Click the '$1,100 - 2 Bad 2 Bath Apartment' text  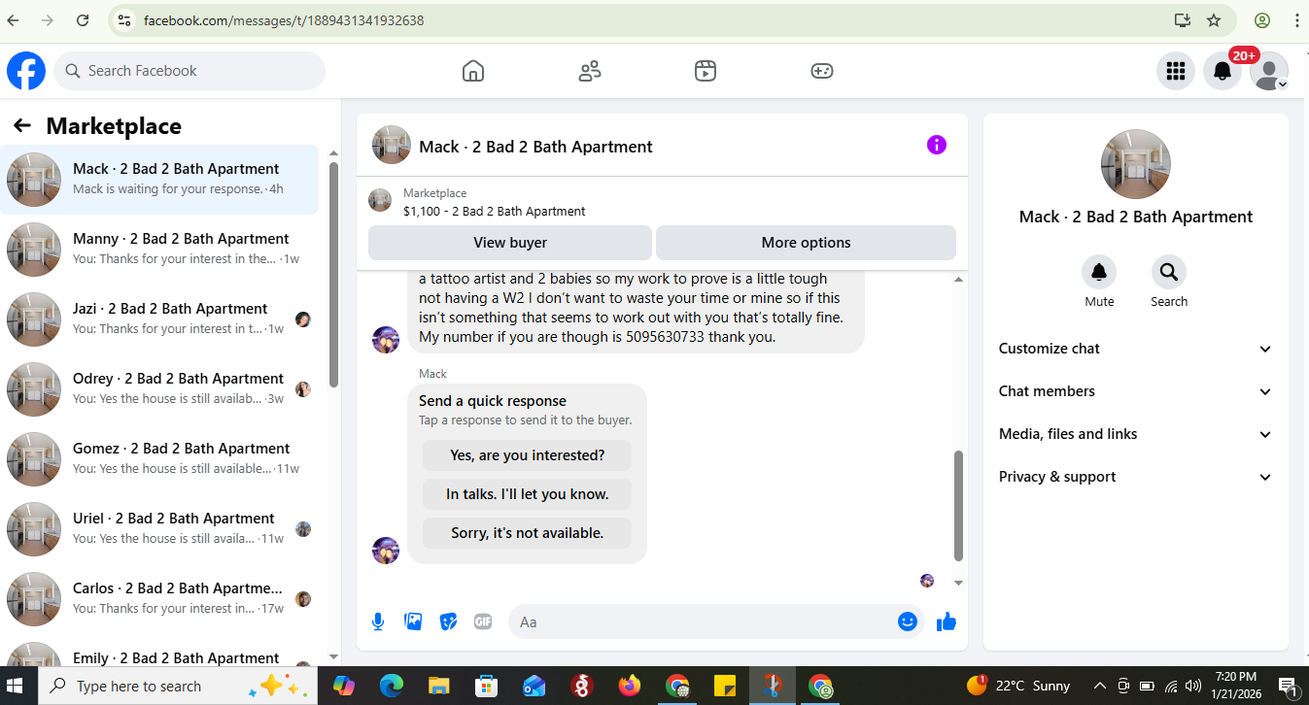495,211
